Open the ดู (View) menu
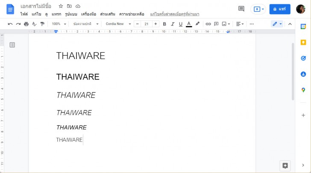Screen dimensions: 311x173 click(x=47, y=14)
